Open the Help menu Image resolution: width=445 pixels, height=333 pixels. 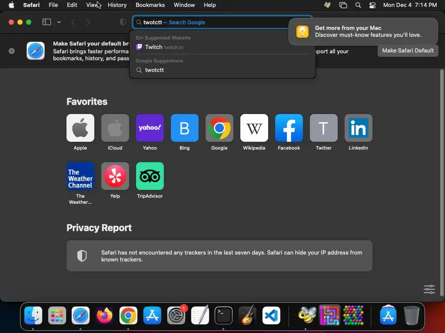click(210, 5)
